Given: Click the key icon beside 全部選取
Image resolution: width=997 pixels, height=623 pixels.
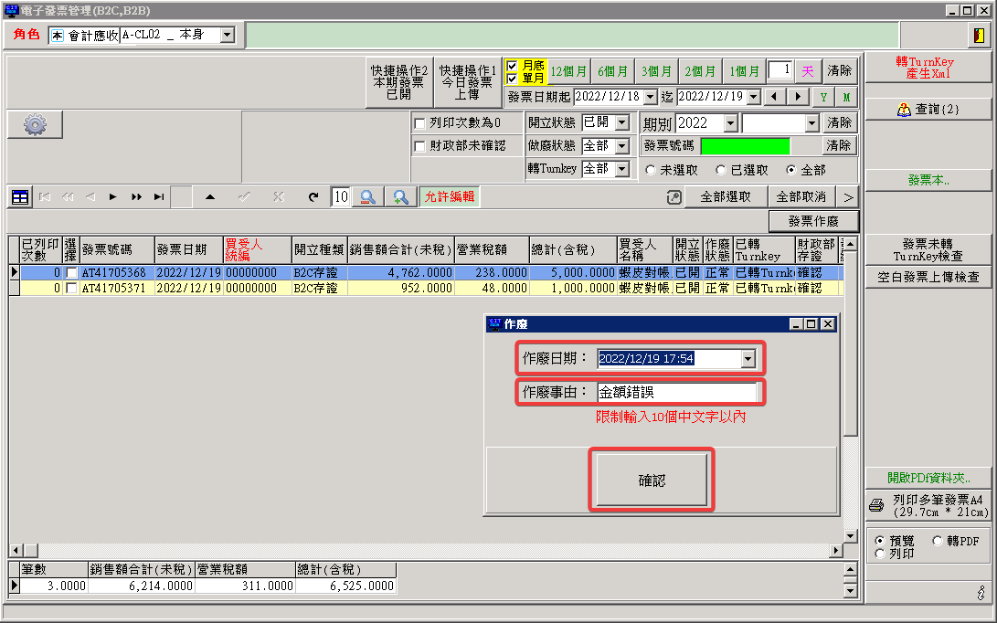Looking at the screenshot, I should pyautogui.click(x=674, y=196).
